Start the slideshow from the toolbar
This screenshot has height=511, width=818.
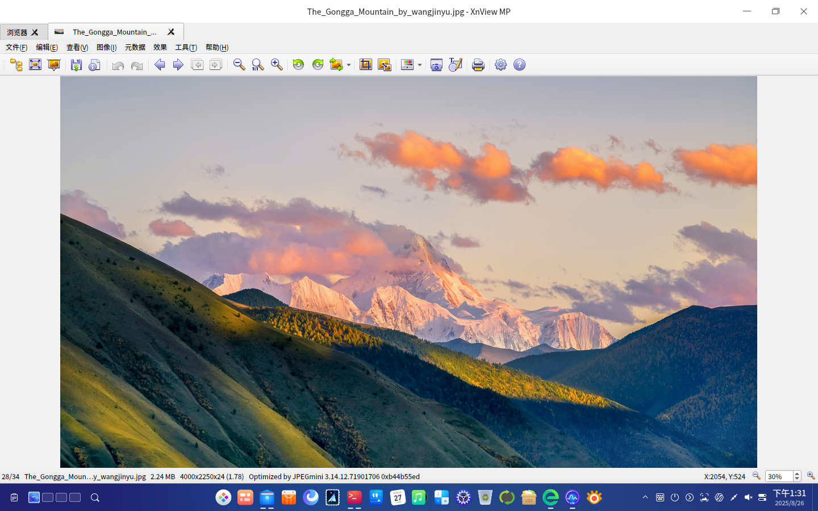click(54, 65)
